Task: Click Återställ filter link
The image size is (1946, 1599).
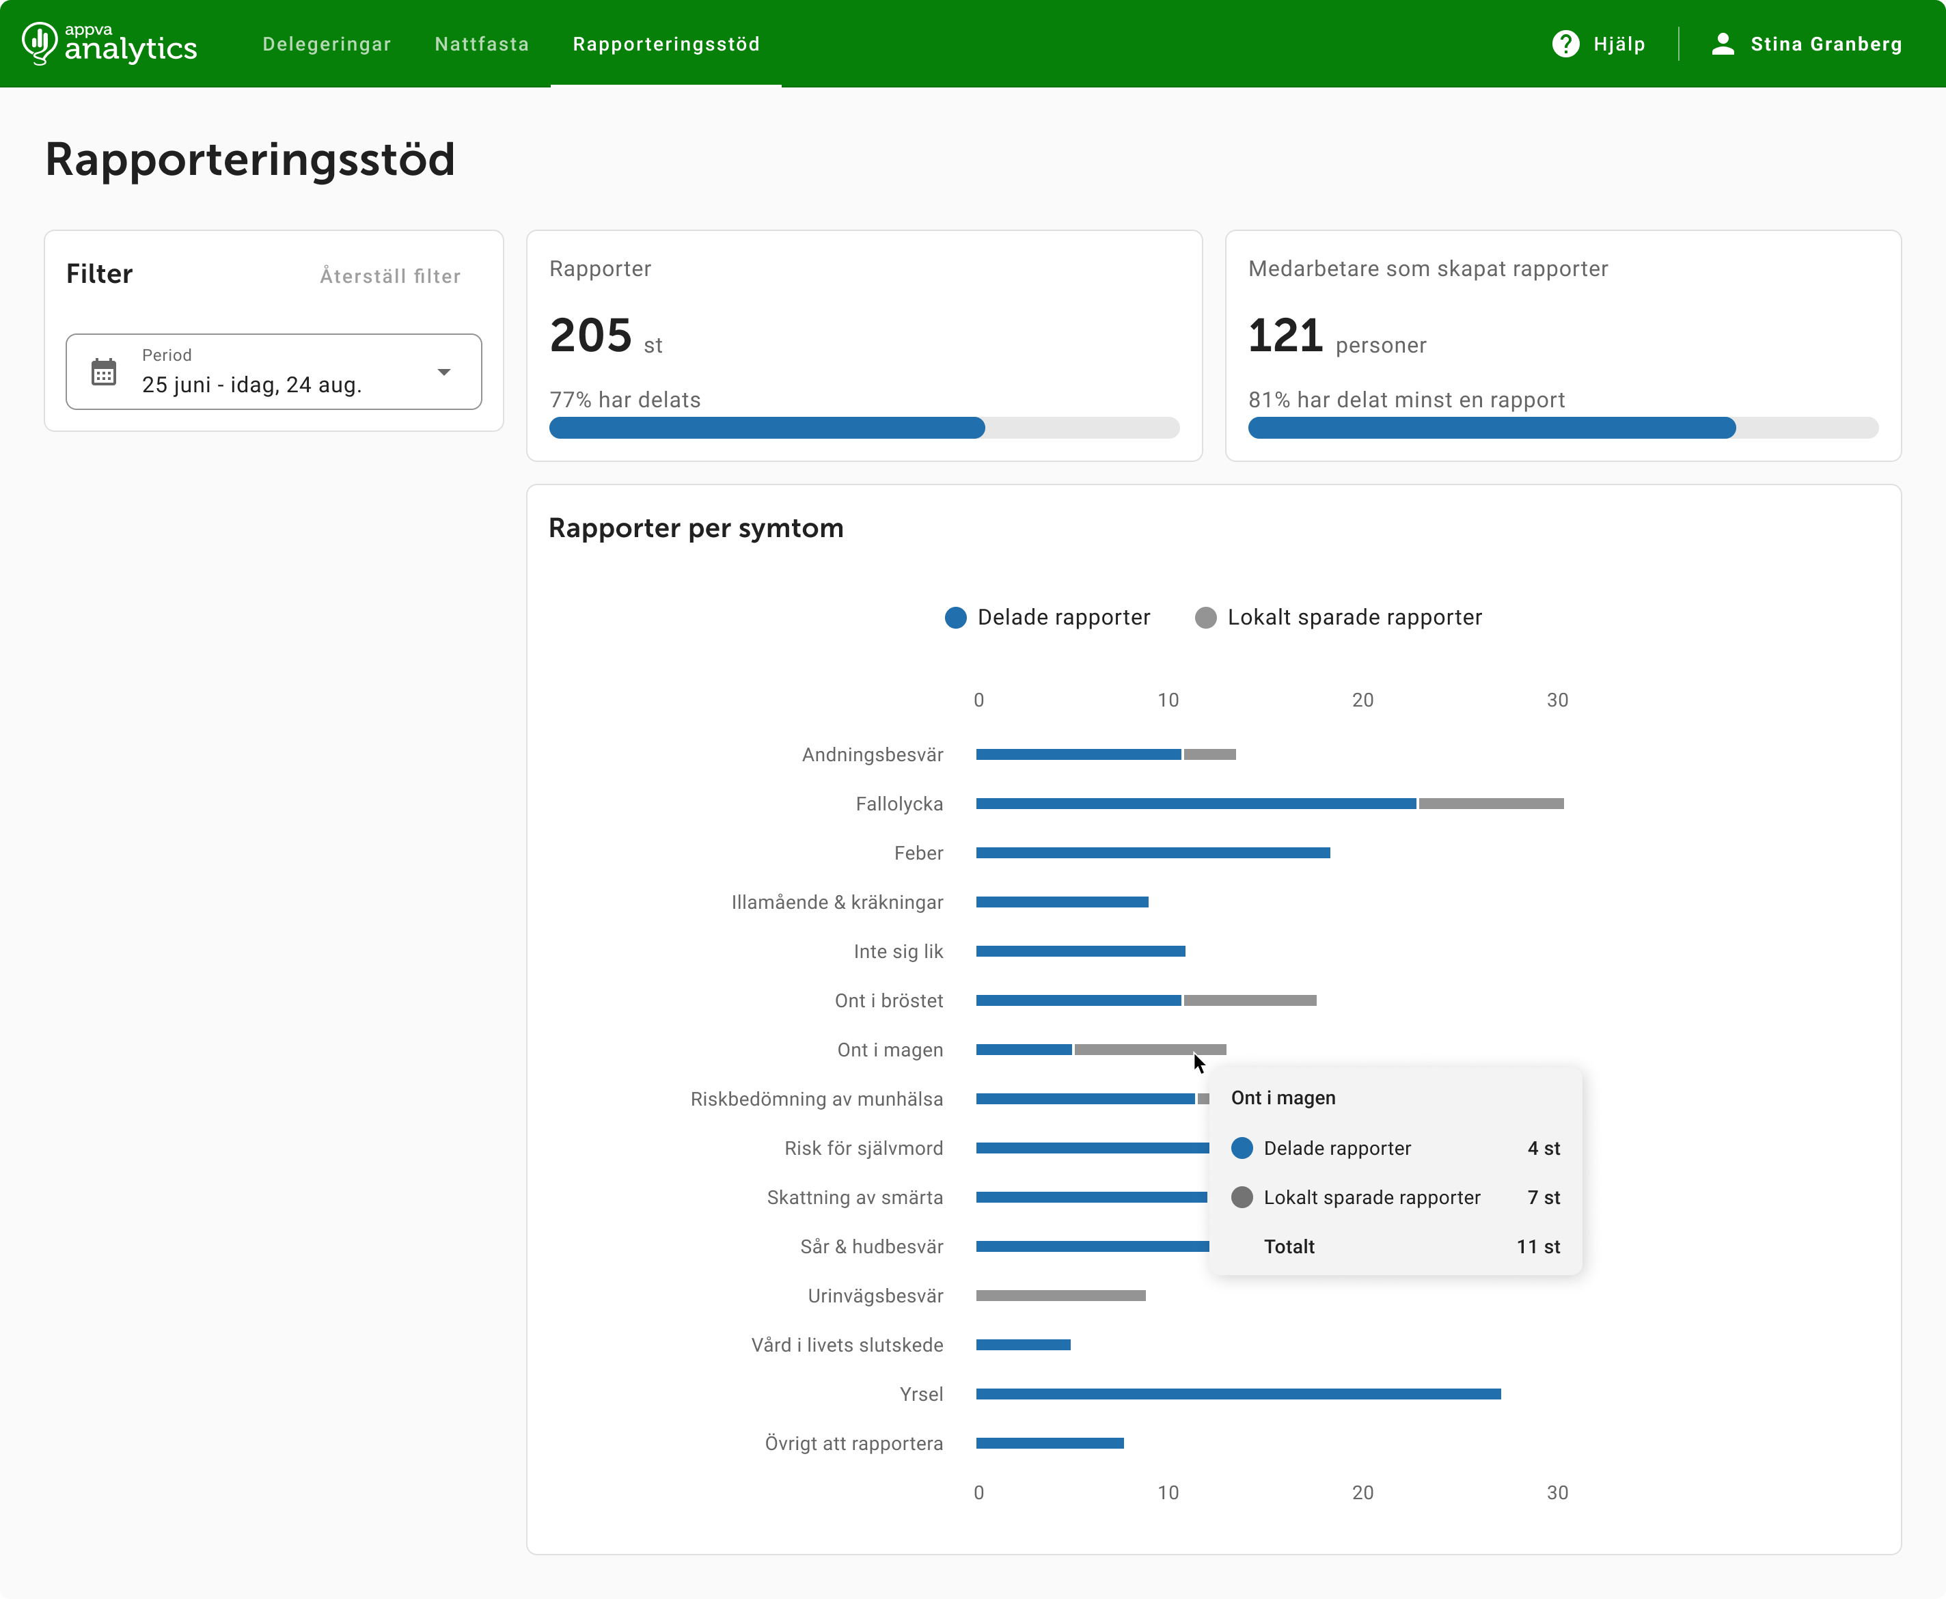Action: [x=390, y=276]
